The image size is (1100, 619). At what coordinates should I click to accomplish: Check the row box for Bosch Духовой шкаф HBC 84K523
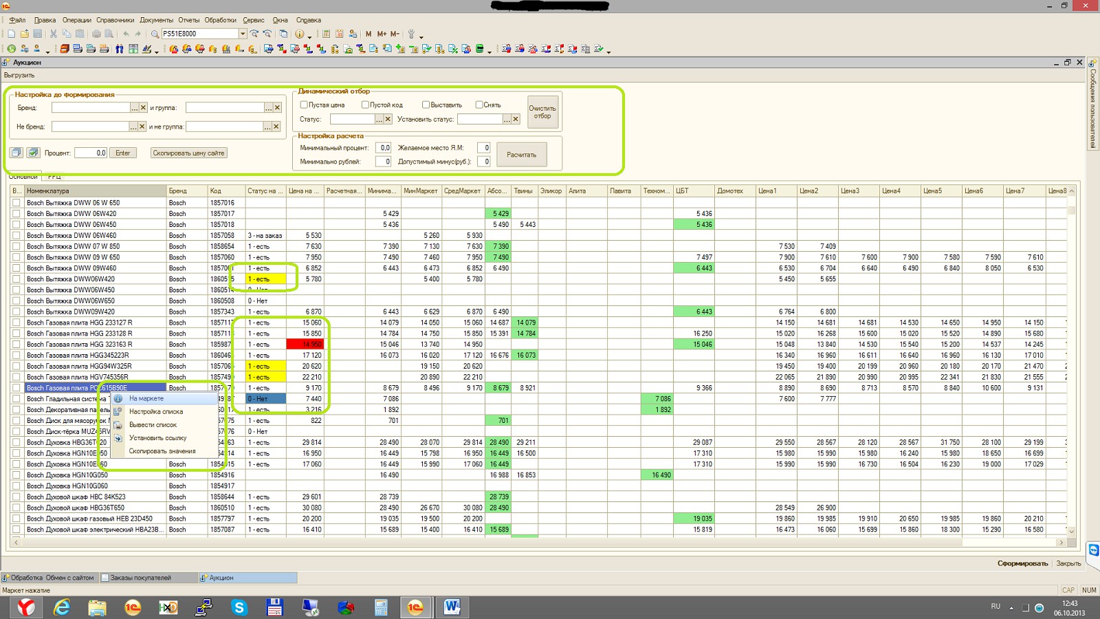point(16,497)
